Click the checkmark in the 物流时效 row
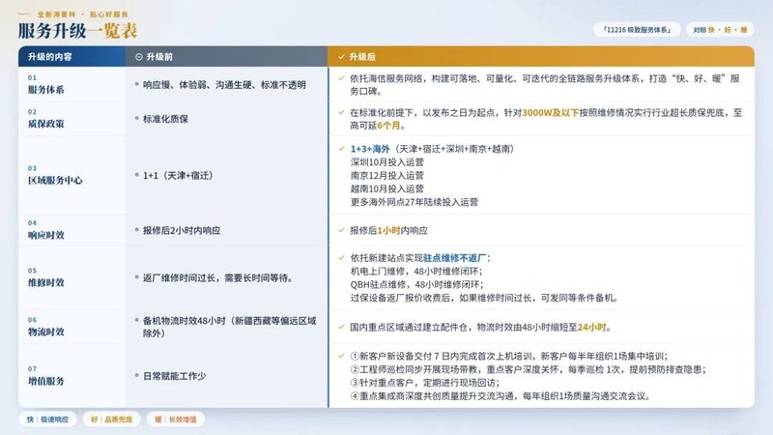773x435 pixels. (341, 327)
